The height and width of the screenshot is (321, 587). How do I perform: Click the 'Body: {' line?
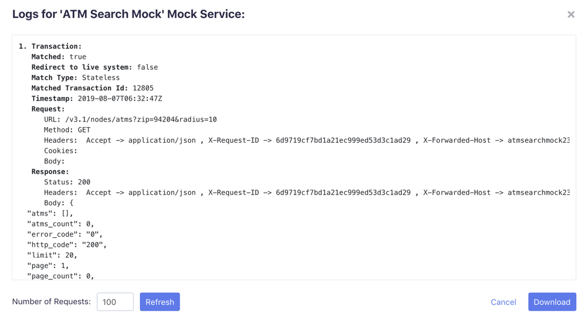(x=59, y=203)
